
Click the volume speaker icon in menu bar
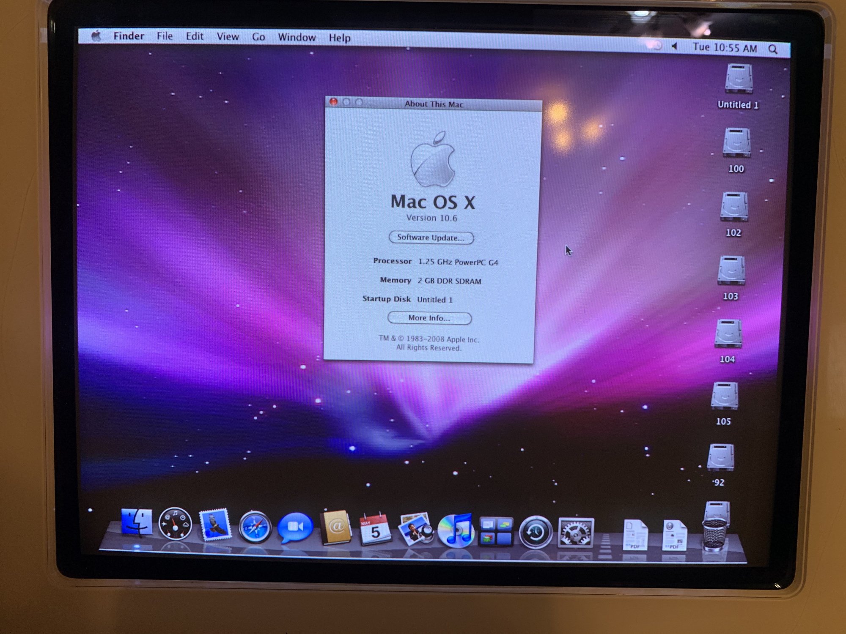click(x=674, y=46)
